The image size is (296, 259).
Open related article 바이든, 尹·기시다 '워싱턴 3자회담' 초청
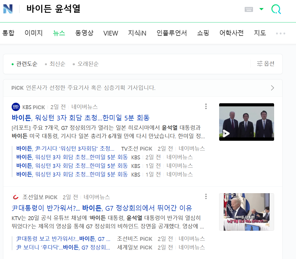coord(65,149)
